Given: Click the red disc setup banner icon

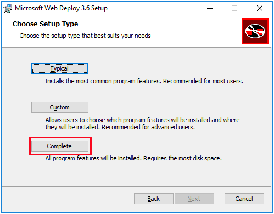Looking at the screenshot, I should tap(255, 31).
